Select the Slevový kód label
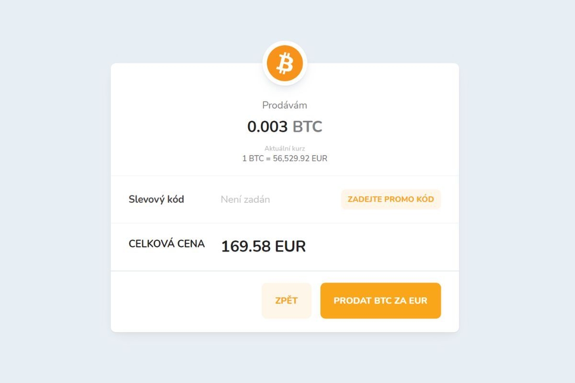The height and width of the screenshot is (383, 575). click(156, 200)
